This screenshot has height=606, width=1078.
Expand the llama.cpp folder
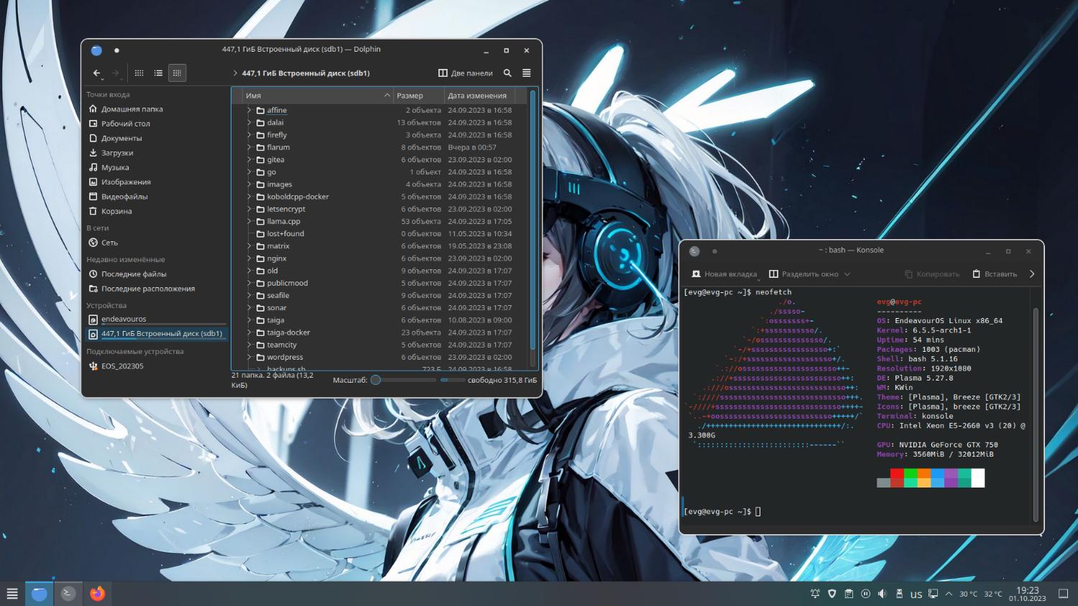point(249,221)
